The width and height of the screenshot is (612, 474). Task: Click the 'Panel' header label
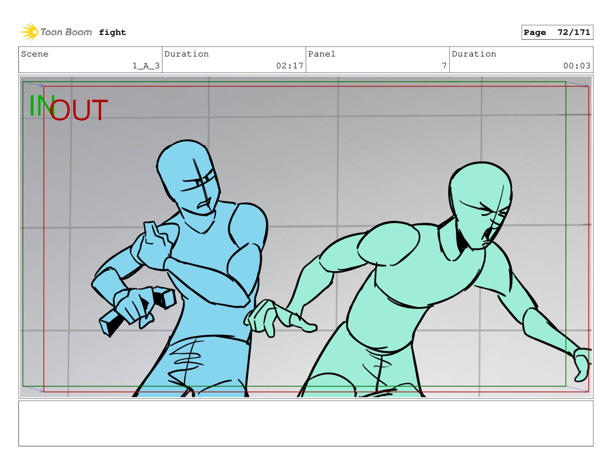click(322, 54)
